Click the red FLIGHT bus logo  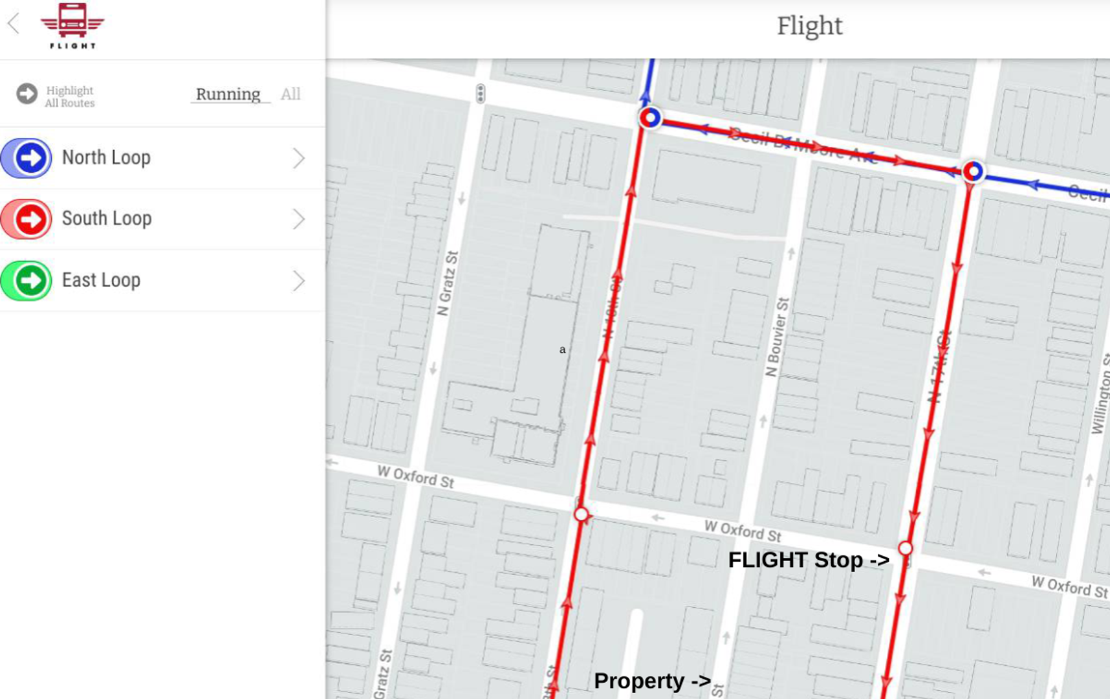[x=72, y=26]
